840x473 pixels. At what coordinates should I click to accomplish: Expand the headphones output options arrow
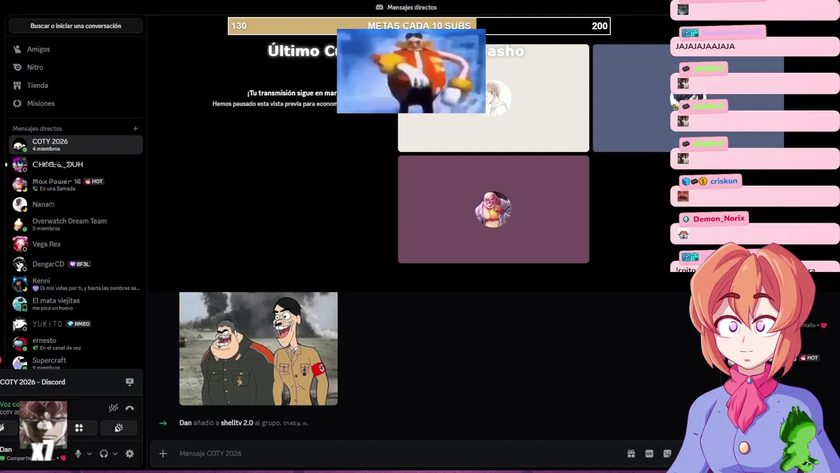[115, 453]
